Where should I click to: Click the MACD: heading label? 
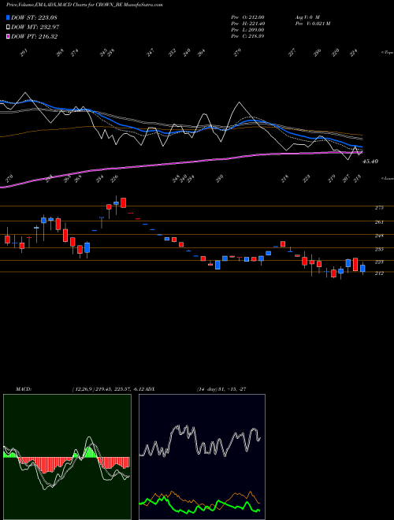point(24,389)
